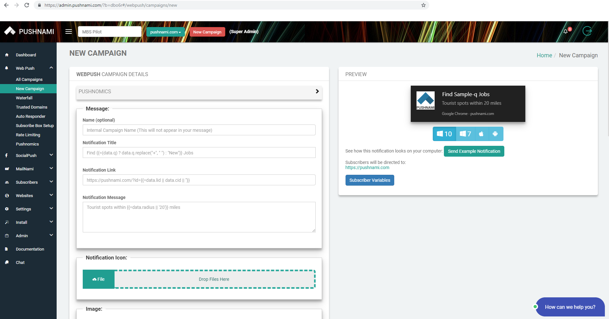The width and height of the screenshot is (609, 319).
Task: Select All Campaigns in the sidebar
Action: (29, 79)
